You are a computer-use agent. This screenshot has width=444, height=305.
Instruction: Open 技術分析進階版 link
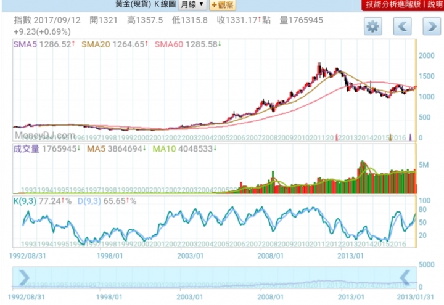click(x=393, y=4)
